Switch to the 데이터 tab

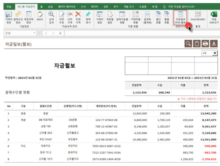94,7
